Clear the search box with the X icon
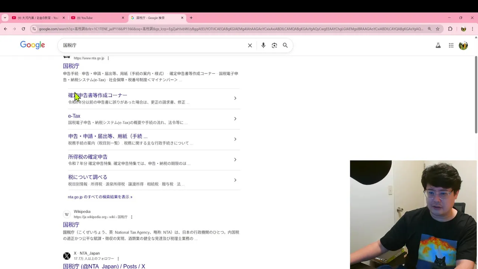The width and height of the screenshot is (478, 269). coord(250,45)
